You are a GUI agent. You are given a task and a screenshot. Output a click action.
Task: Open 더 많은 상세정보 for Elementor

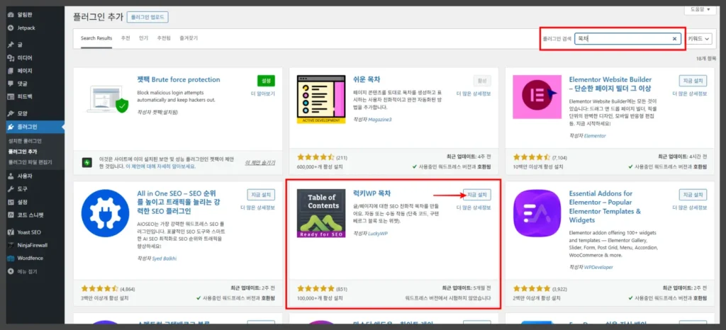point(690,93)
